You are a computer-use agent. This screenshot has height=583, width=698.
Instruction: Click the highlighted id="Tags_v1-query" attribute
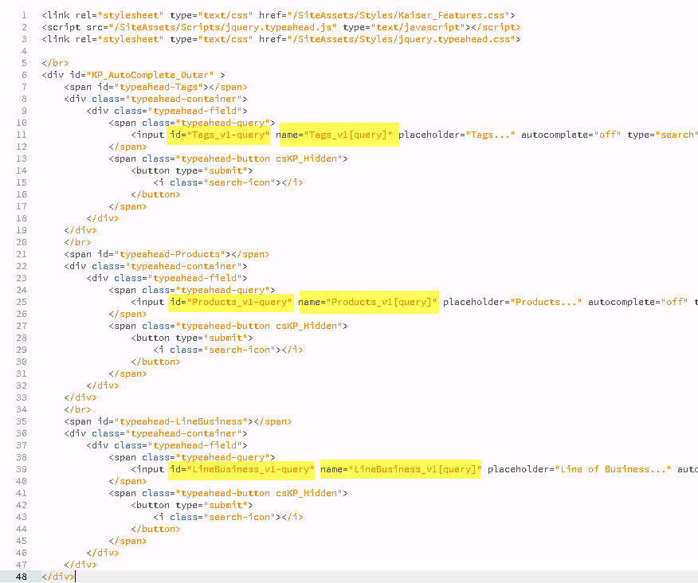click(x=220, y=135)
